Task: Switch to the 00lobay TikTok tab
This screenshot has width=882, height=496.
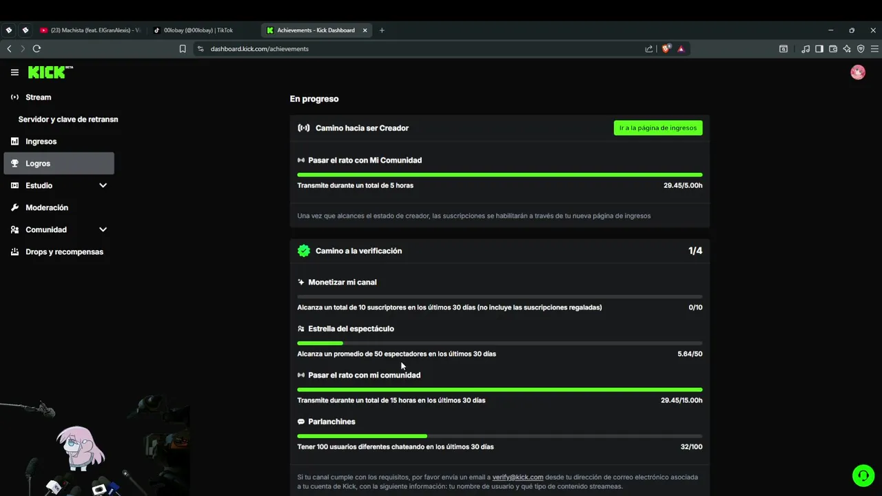Action: [x=198, y=30]
